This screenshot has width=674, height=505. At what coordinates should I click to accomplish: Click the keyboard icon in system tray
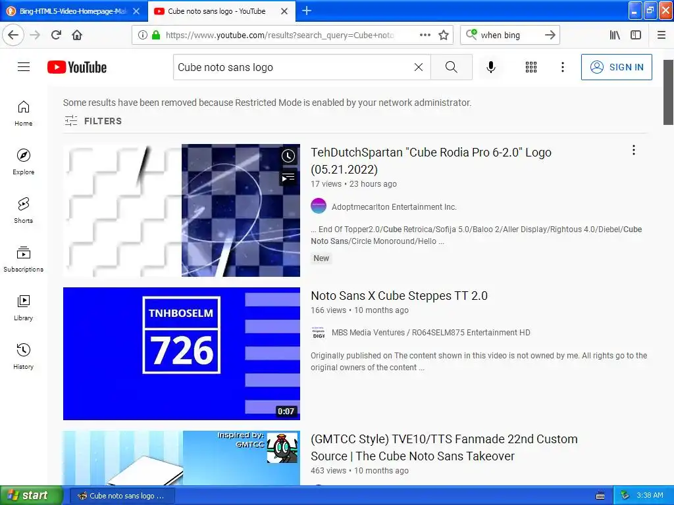click(x=600, y=496)
